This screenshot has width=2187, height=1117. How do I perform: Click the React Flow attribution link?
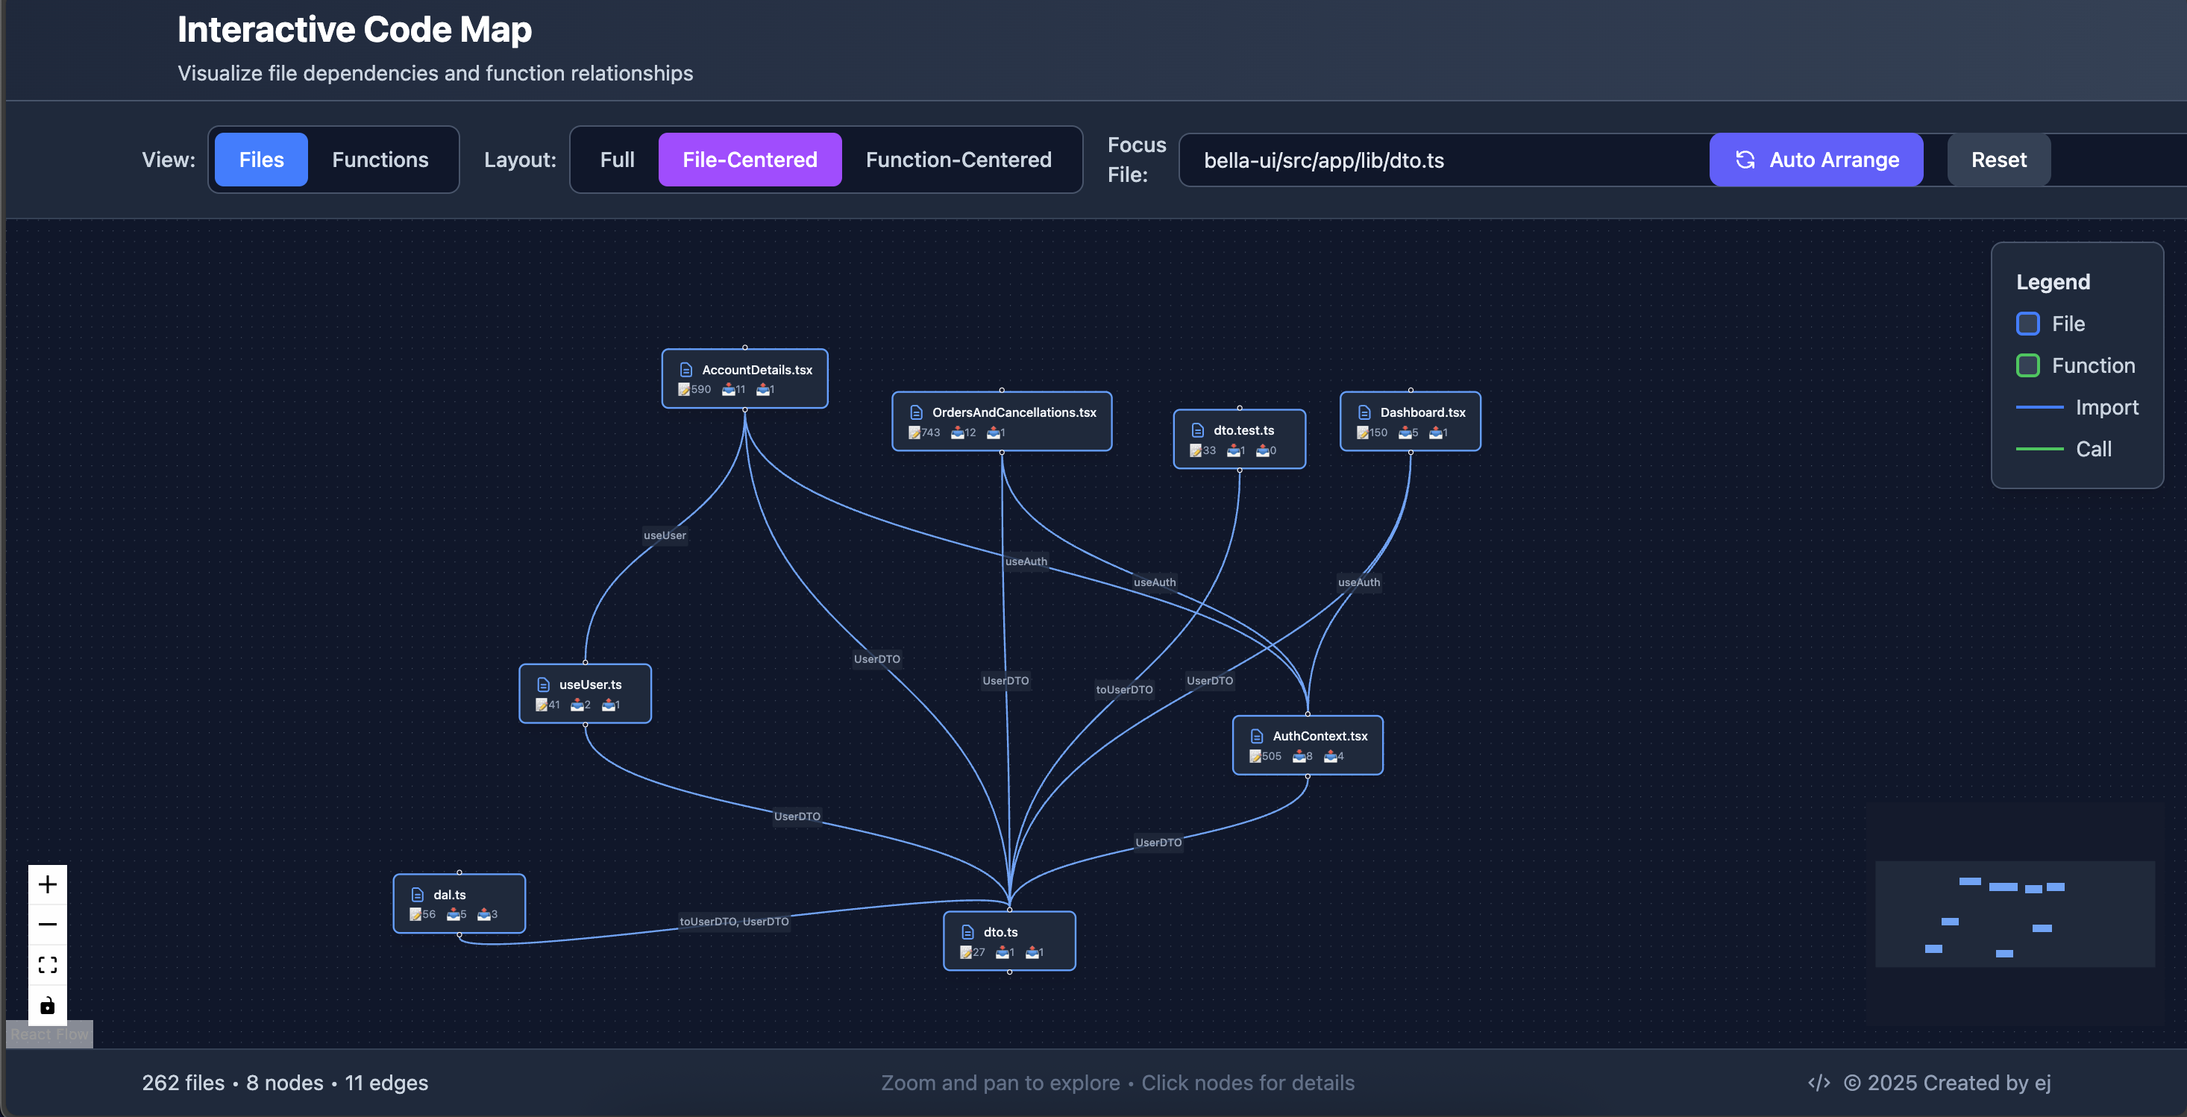click(x=48, y=1033)
